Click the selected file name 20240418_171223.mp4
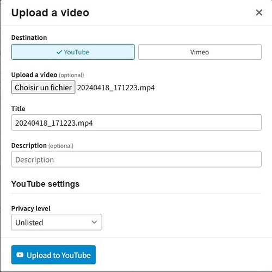The image size is (272, 272). tap(116, 88)
